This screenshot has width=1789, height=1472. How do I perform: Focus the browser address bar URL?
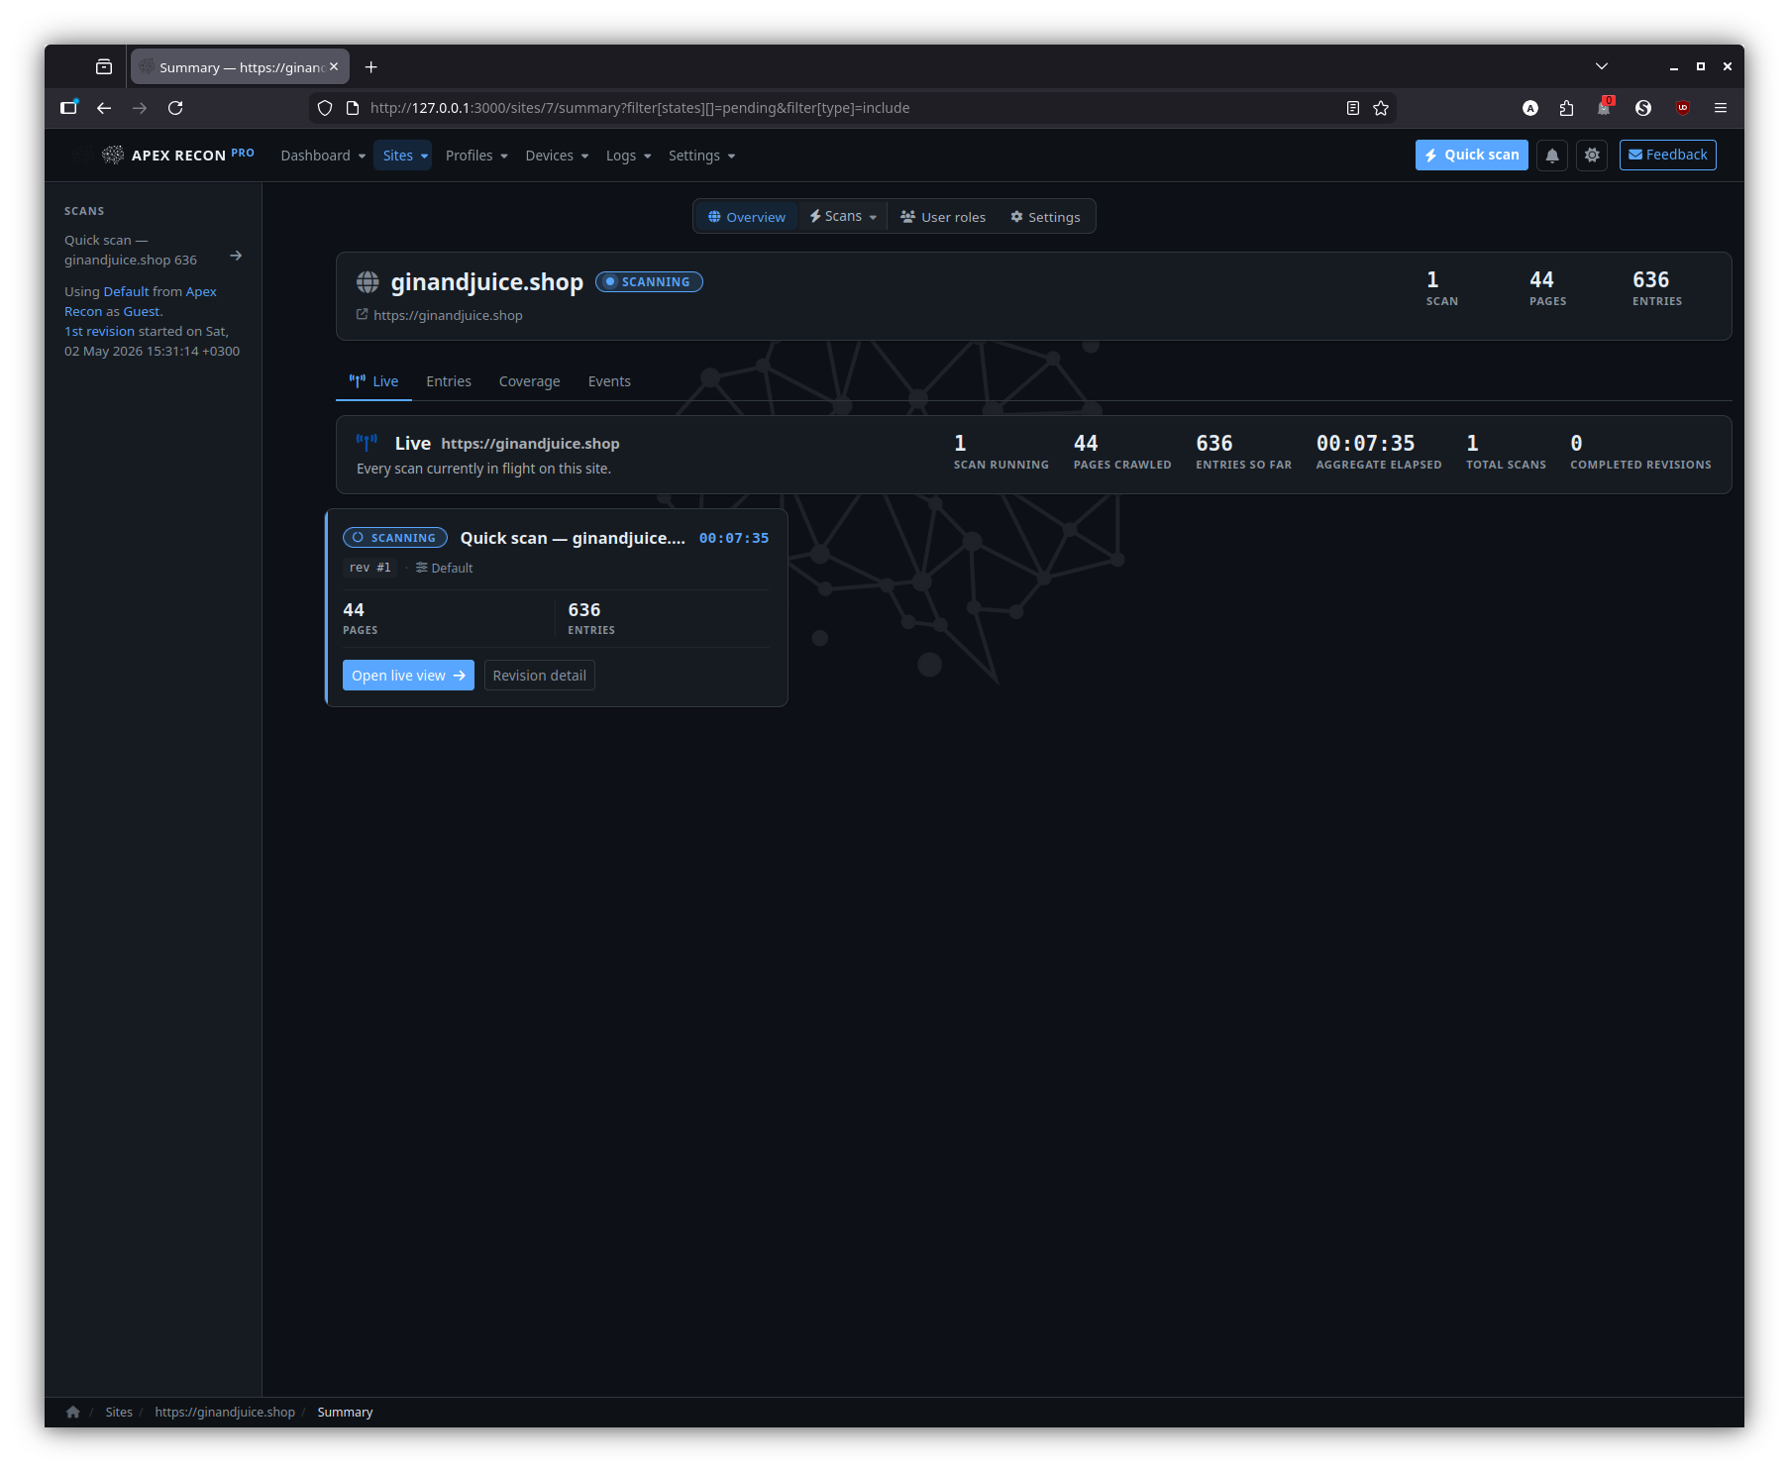coord(852,108)
